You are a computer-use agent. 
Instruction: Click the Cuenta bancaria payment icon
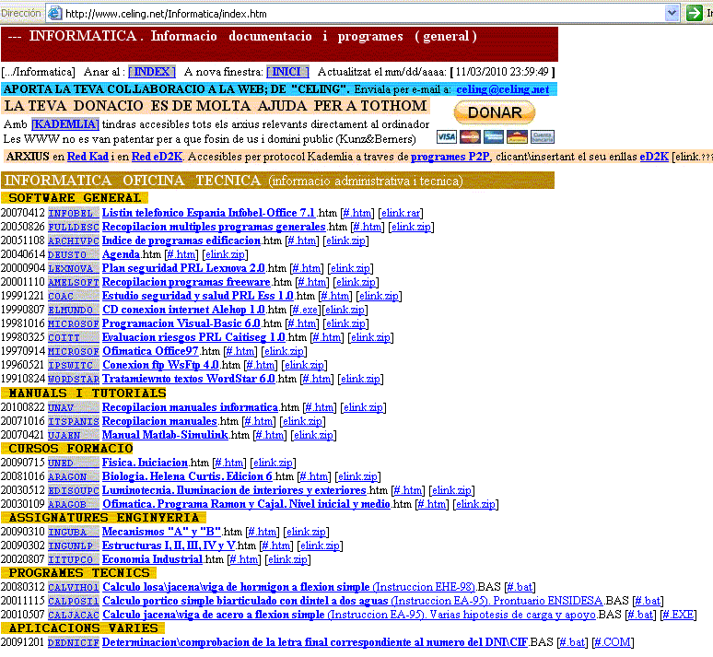[542, 137]
